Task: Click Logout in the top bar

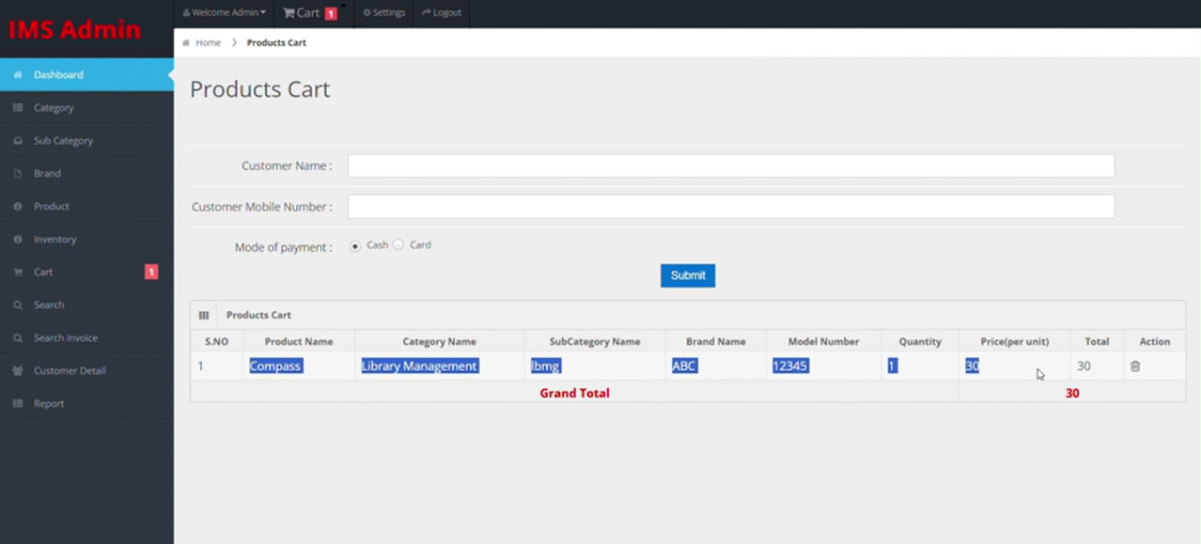Action: [x=442, y=13]
